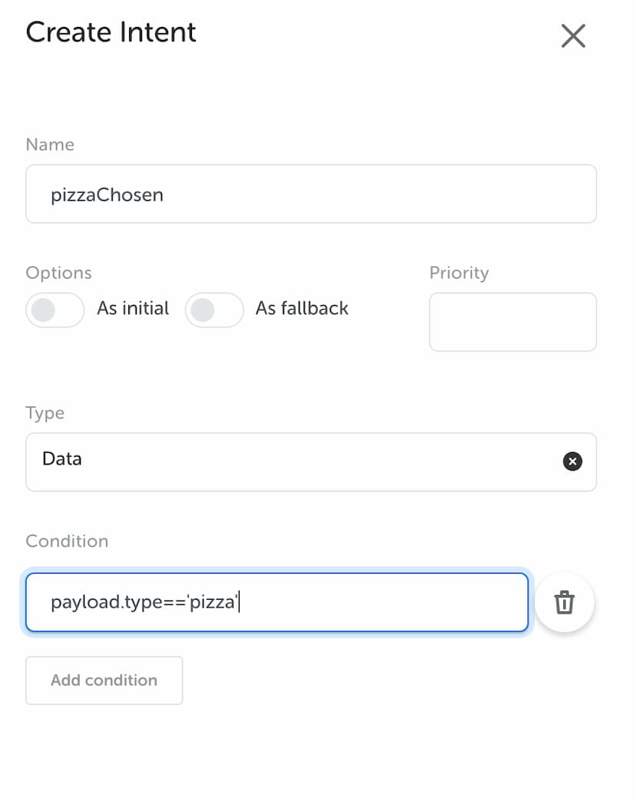Toggle the As initial switch

coord(55,309)
